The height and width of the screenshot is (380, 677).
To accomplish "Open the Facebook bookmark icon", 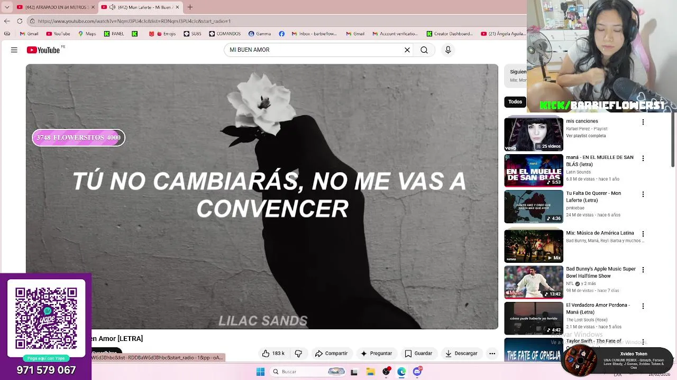I will (x=281, y=34).
